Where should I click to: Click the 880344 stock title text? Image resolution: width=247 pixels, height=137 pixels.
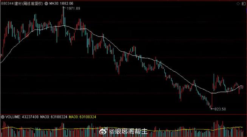(22, 3)
